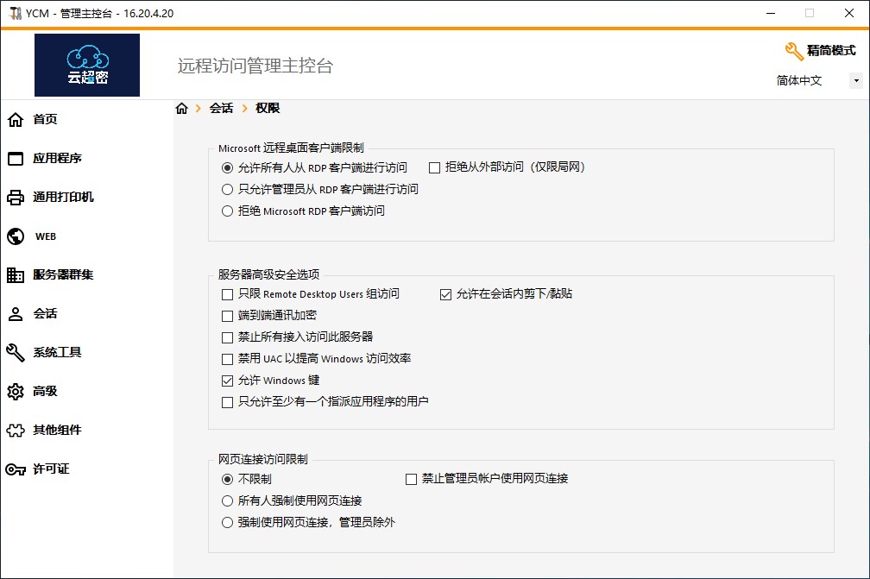Click the other components puzzle icon
The width and height of the screenshot is (870, 579).
16,431
